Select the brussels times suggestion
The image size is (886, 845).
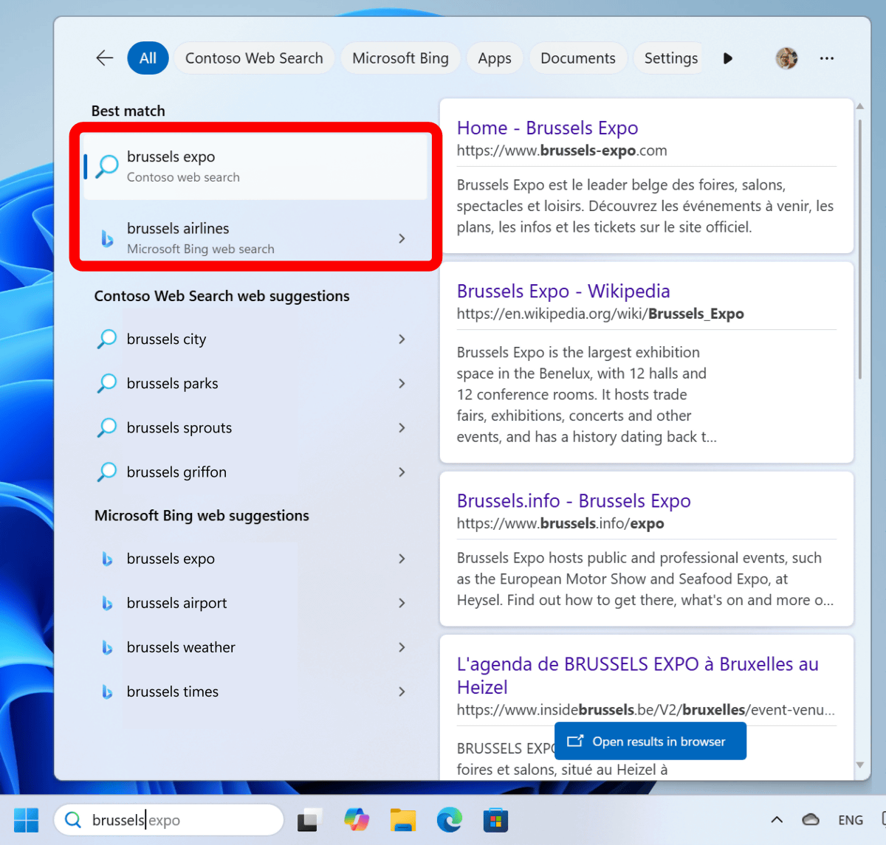tap(255, 691)
